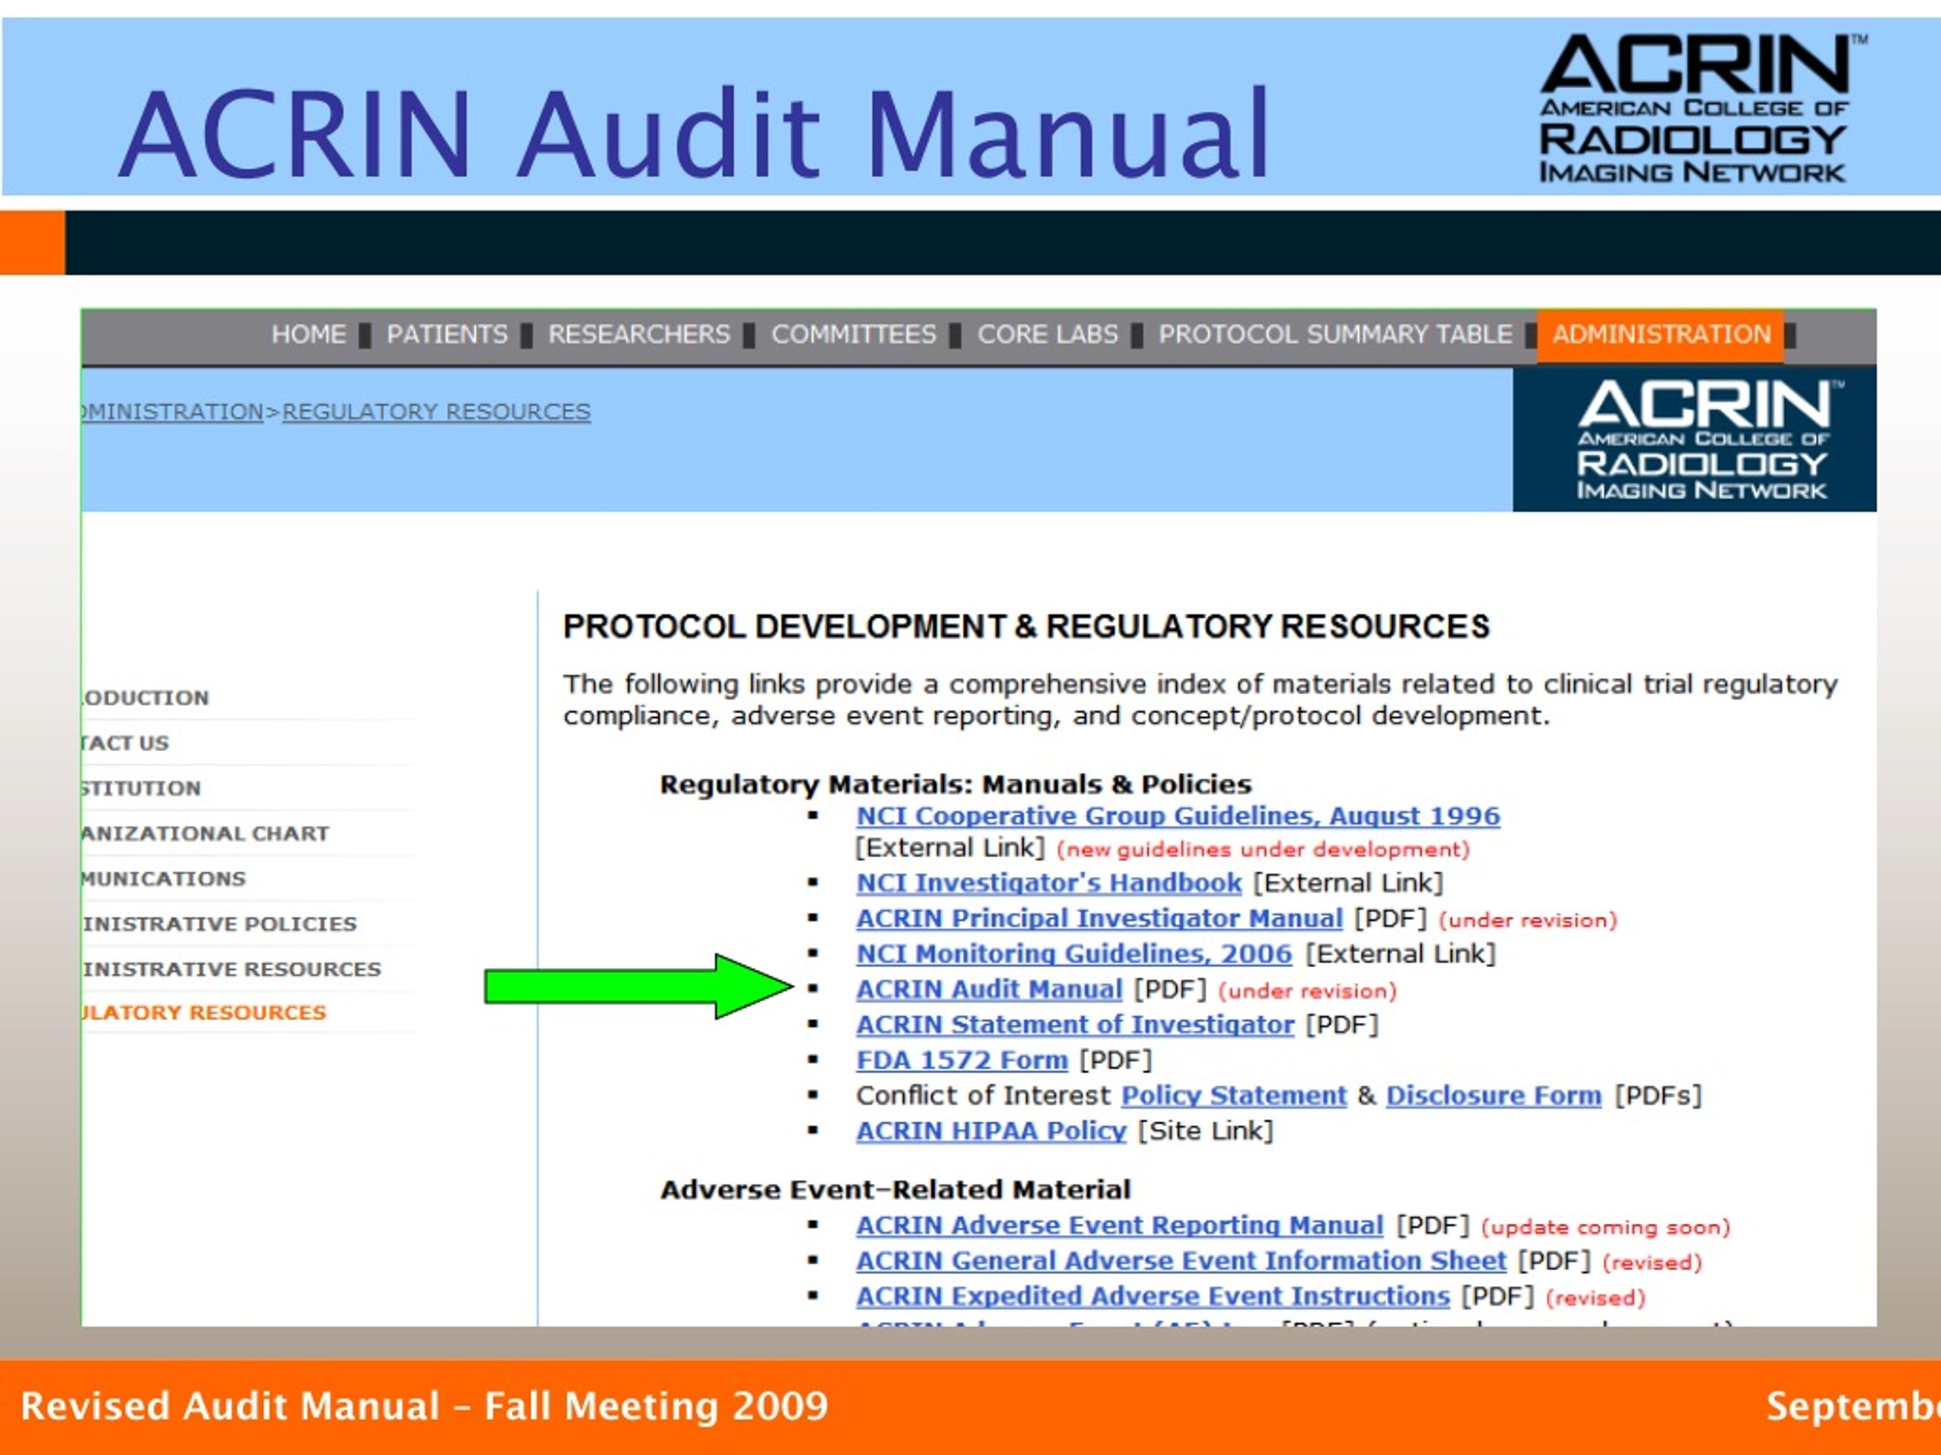Image resolution: width=1941 pixels, height=1455 pixels.
Task: Click the 'ACRIN Audit Manual' slide title
Action: coord(694,133)
